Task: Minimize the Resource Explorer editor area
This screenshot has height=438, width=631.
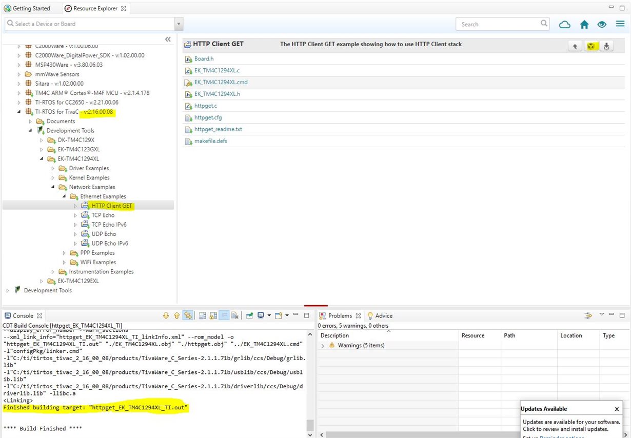Action: tap(610, 7)
